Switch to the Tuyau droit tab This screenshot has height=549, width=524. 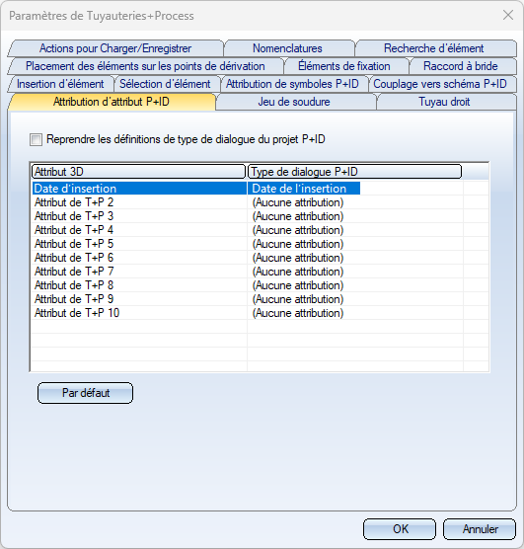click(x=446, y=102)
